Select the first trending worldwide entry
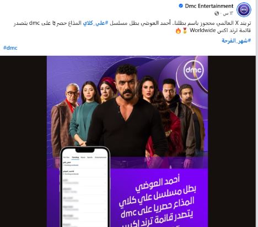Image resolution: width=258 pixels, height=227 pixels. 85,164
